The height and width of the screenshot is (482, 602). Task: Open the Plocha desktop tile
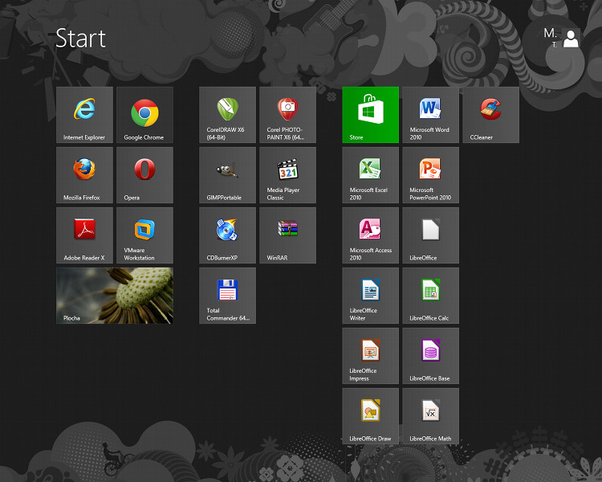[x=115, y=296]
